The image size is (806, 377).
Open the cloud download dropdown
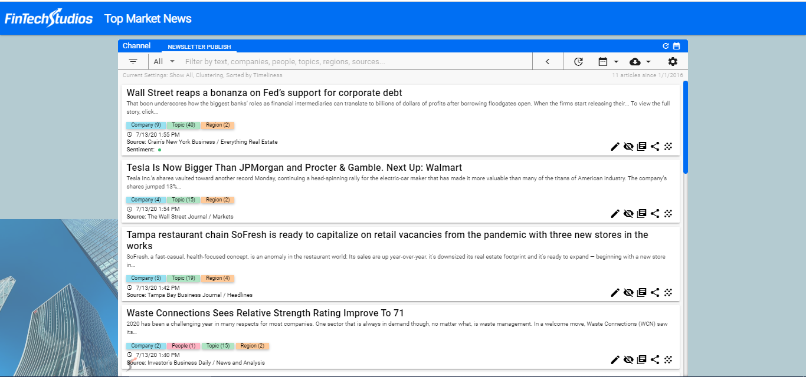pos(640,61)
